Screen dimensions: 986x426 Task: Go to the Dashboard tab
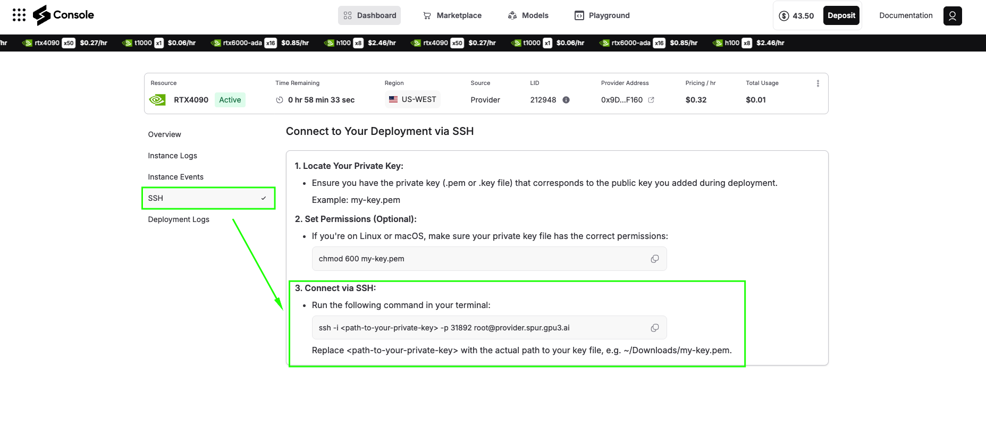(369, 15)
